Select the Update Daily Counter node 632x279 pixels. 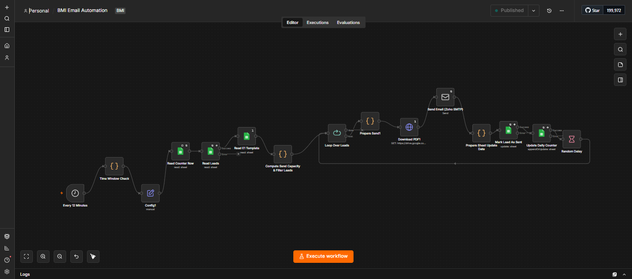pos(541,133)
